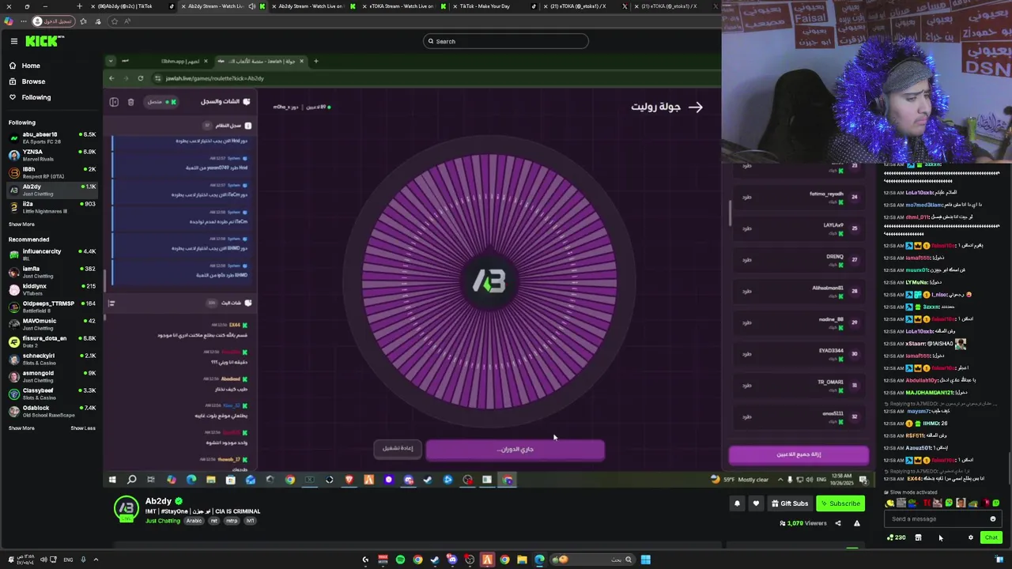This screenshot has width=1012, height=569.
Task: Open asmongold recommended channel
Action: coord(51,376)
